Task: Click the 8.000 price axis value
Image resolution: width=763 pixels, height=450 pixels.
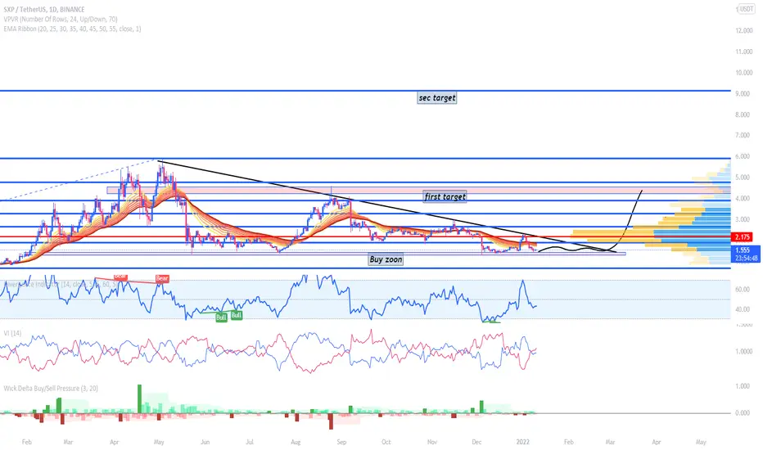Action: (743, 115)
